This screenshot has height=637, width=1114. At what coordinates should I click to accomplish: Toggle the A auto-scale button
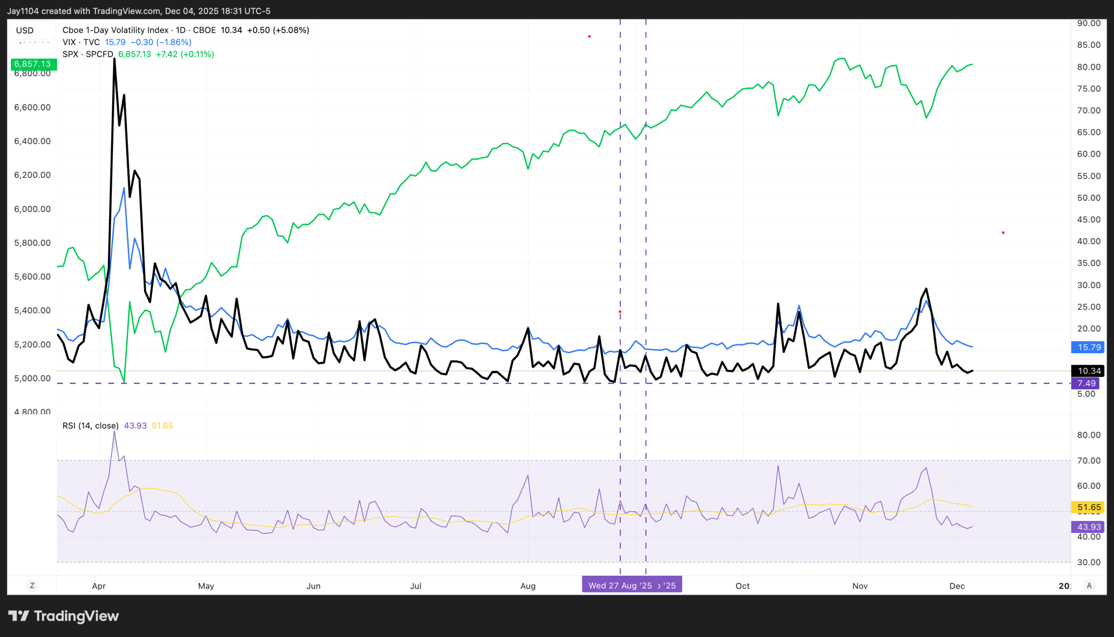(1089, 585)
